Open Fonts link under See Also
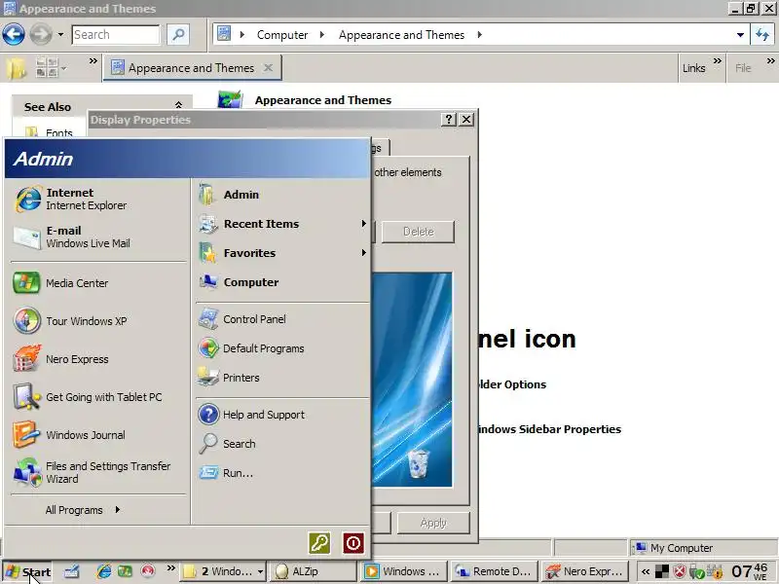 point(58,133)
